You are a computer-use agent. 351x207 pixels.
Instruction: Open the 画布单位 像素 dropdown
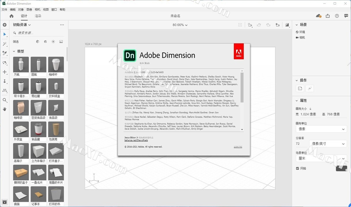[322, 129]
